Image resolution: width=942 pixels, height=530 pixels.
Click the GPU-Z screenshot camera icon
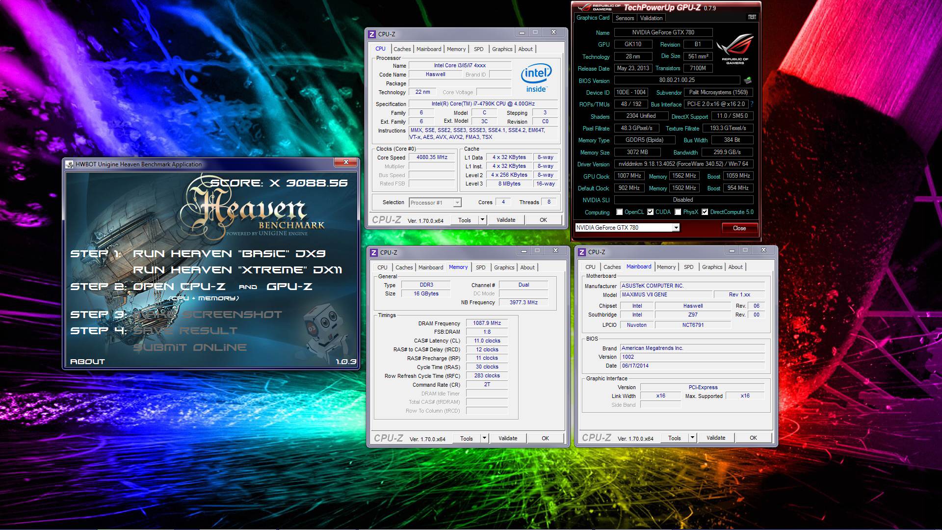click(x=752, y=17)
